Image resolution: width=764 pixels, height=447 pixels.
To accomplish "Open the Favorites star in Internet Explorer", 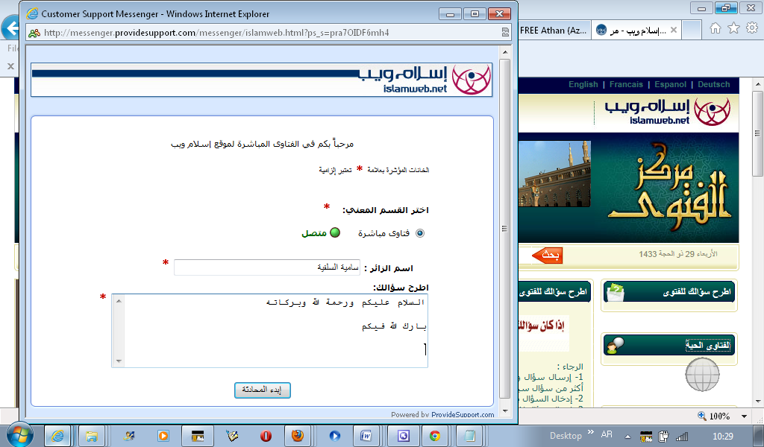I will tap(733, 28).
